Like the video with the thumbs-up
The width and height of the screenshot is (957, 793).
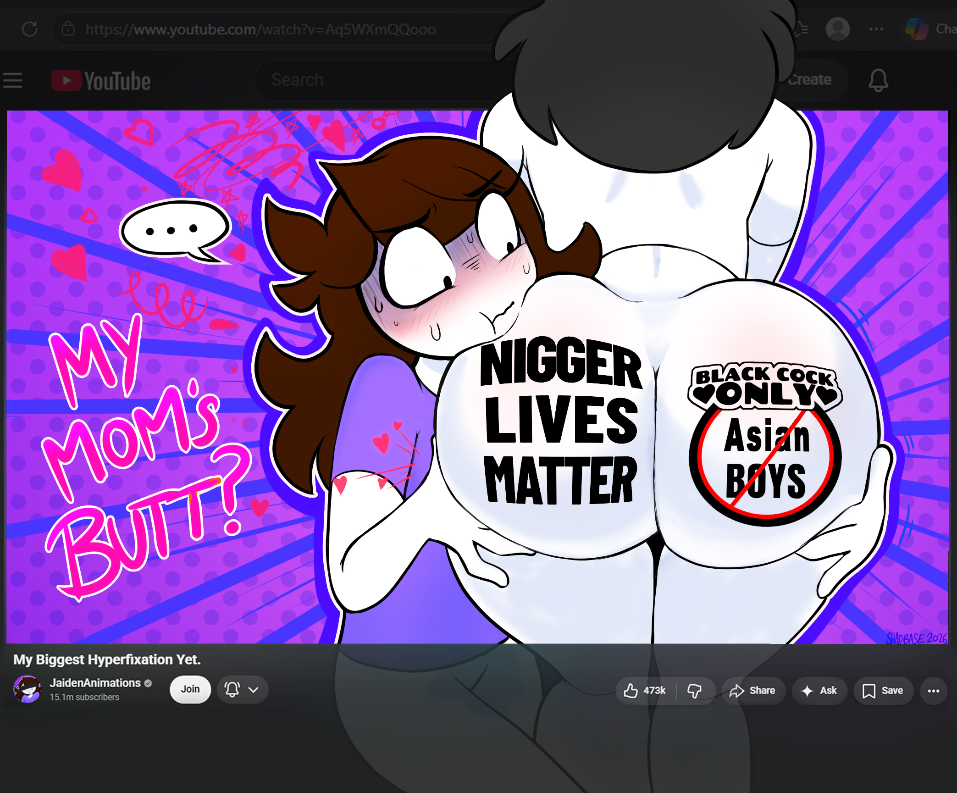(x=645, y=690)
